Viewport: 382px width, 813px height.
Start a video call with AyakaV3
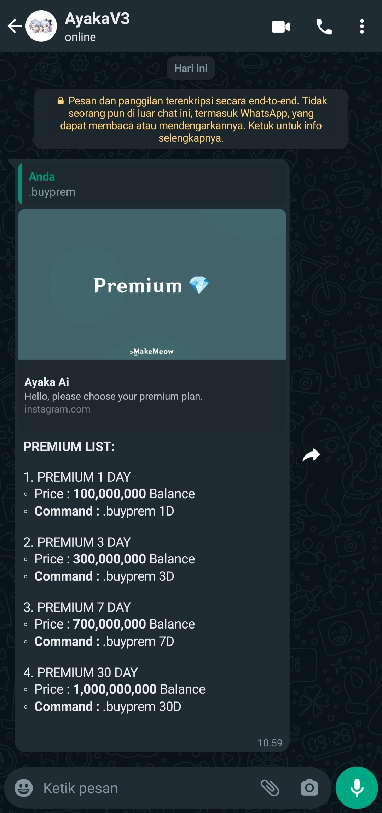click(280, 27)
